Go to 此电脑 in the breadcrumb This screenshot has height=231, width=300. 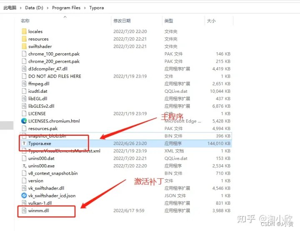10,8
